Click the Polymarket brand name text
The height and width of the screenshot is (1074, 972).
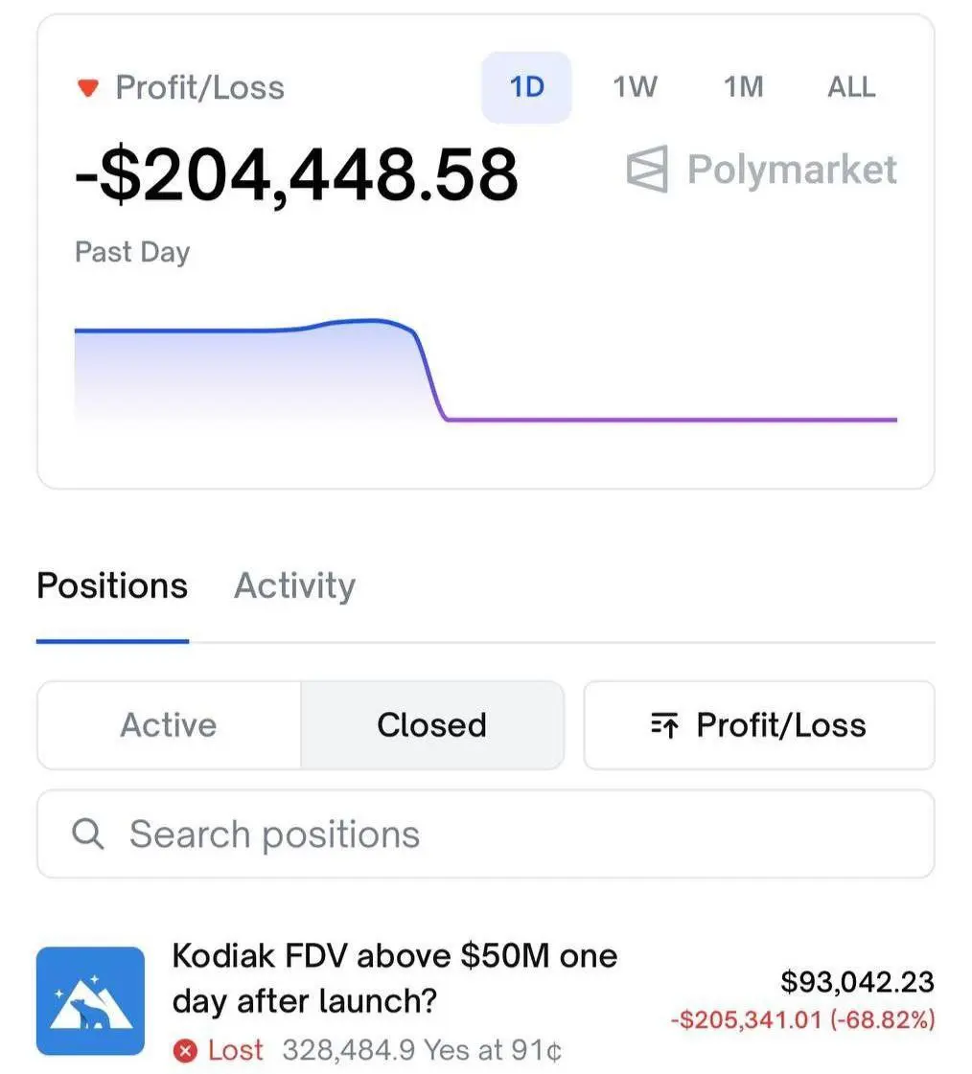[x=792, y=170]
